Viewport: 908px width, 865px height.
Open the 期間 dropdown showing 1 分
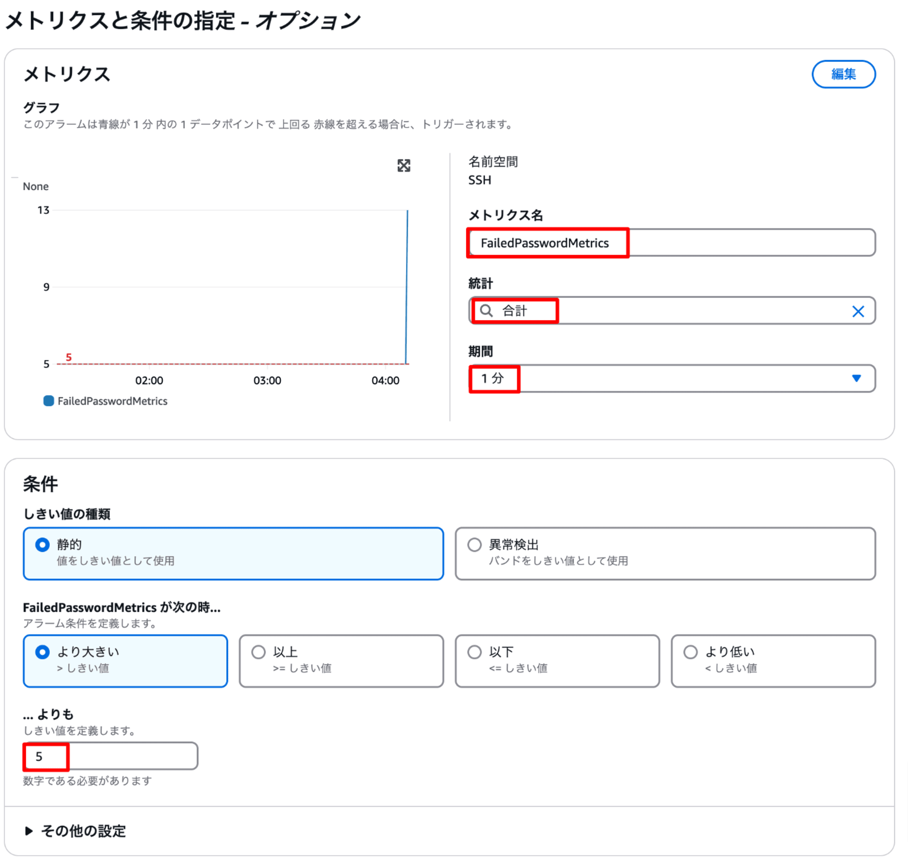pos(671,378)
